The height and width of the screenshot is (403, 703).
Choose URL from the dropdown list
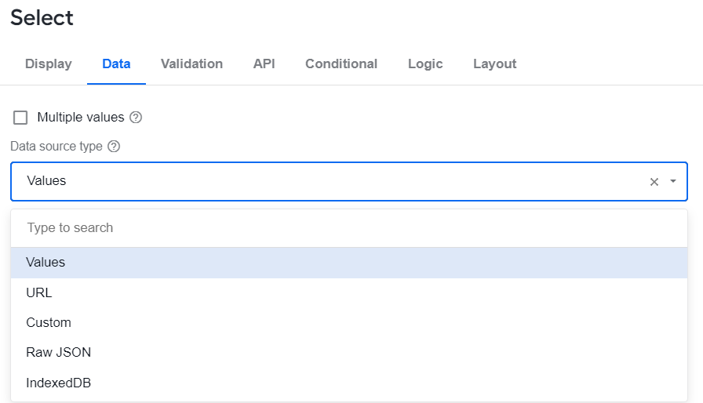pyautogui.click(x=349, y=292)
